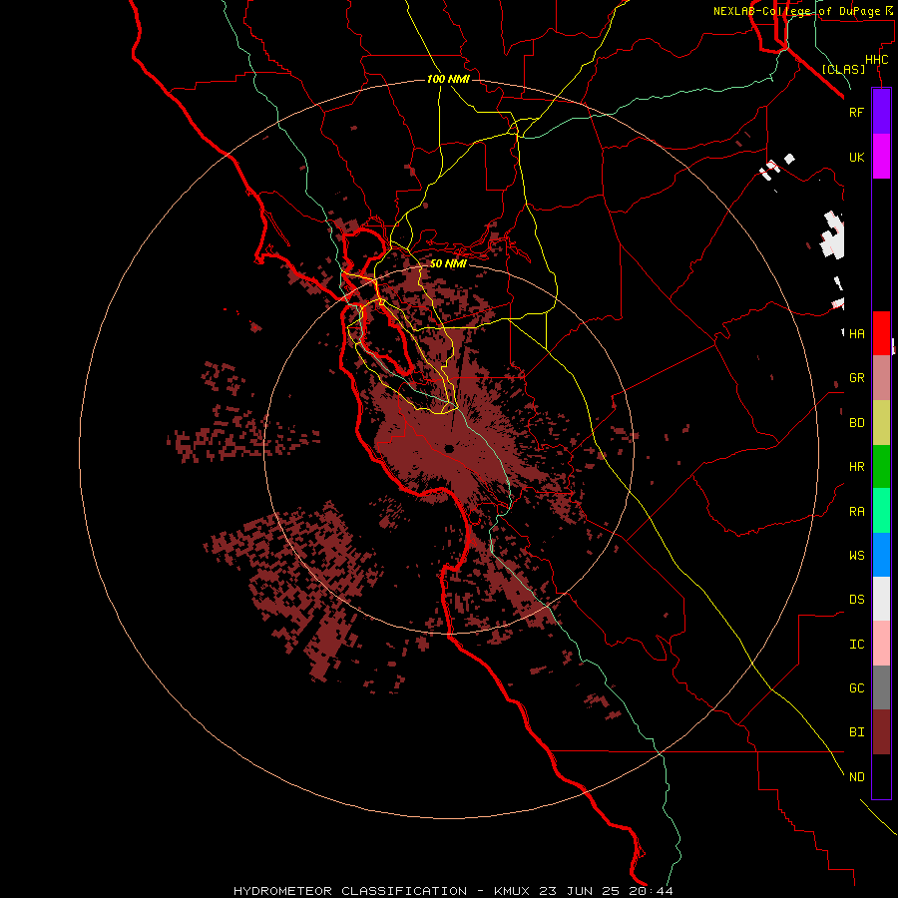This screenshot has height=898, width=898.
Task: Click the HR legend label text
Action: click(857, 467)
